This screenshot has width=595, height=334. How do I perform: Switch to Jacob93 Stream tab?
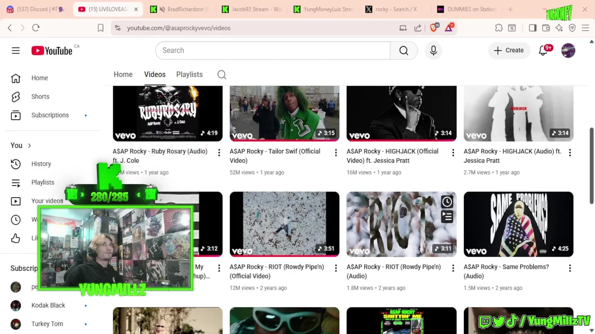click(252, 9)
